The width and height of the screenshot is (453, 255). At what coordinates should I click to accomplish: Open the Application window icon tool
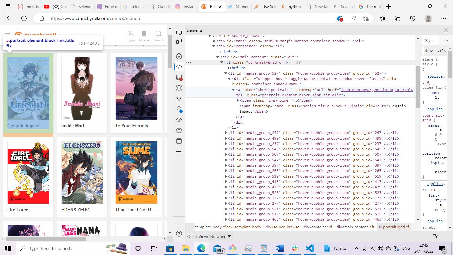pyautogui.click(x=179, y=141)
